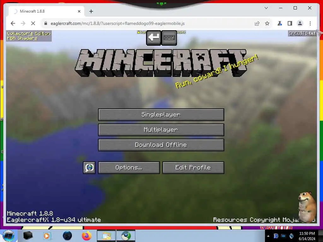Launch Windows Media Player from taskbar
This screenshot has height=242, width=323.
(x=47, y=236)
